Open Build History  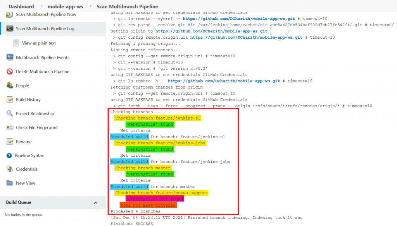[28, 99]
